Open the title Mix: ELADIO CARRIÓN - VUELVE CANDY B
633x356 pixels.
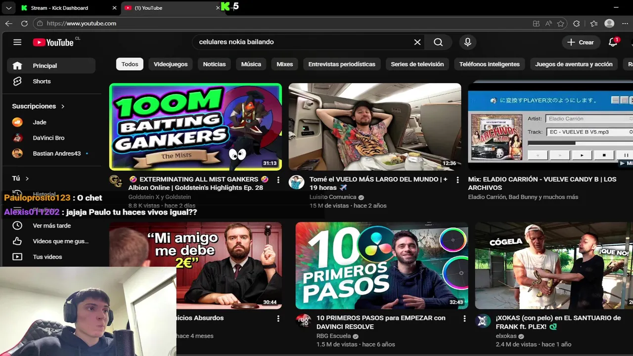click(542, 183)
